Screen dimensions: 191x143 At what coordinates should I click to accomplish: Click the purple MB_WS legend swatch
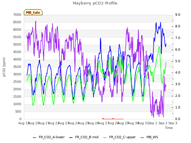pos(142,138)
